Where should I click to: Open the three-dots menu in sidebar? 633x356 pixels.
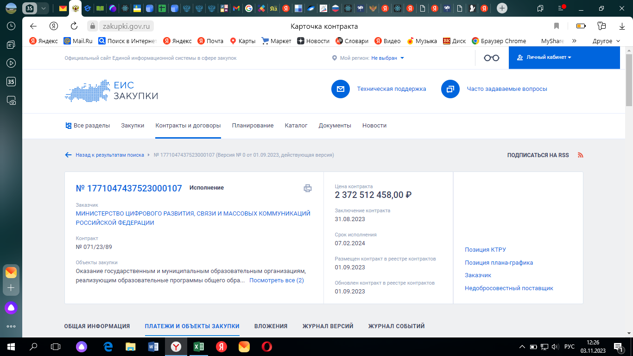tap(11, 326)
